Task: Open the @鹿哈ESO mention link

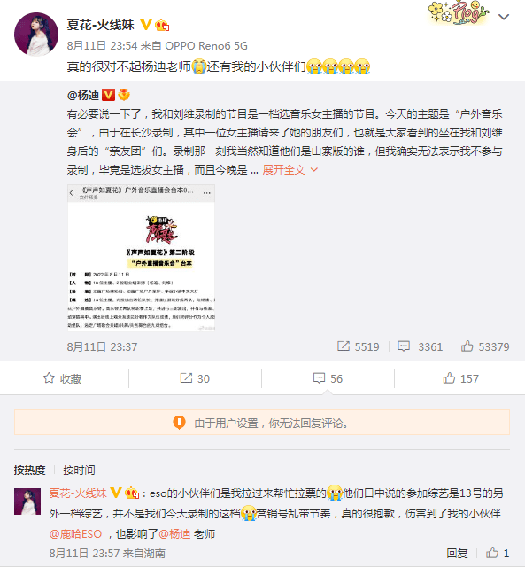Action: pos(75,533)
